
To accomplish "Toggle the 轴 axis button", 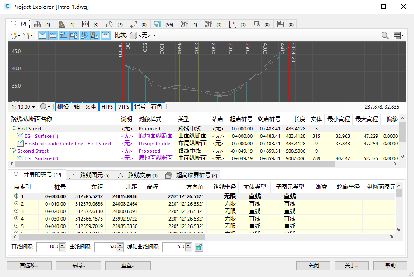I will coord(77,107).
